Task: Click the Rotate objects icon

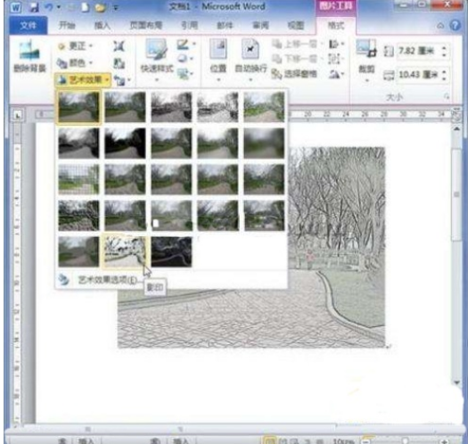Action: (334, 74)
